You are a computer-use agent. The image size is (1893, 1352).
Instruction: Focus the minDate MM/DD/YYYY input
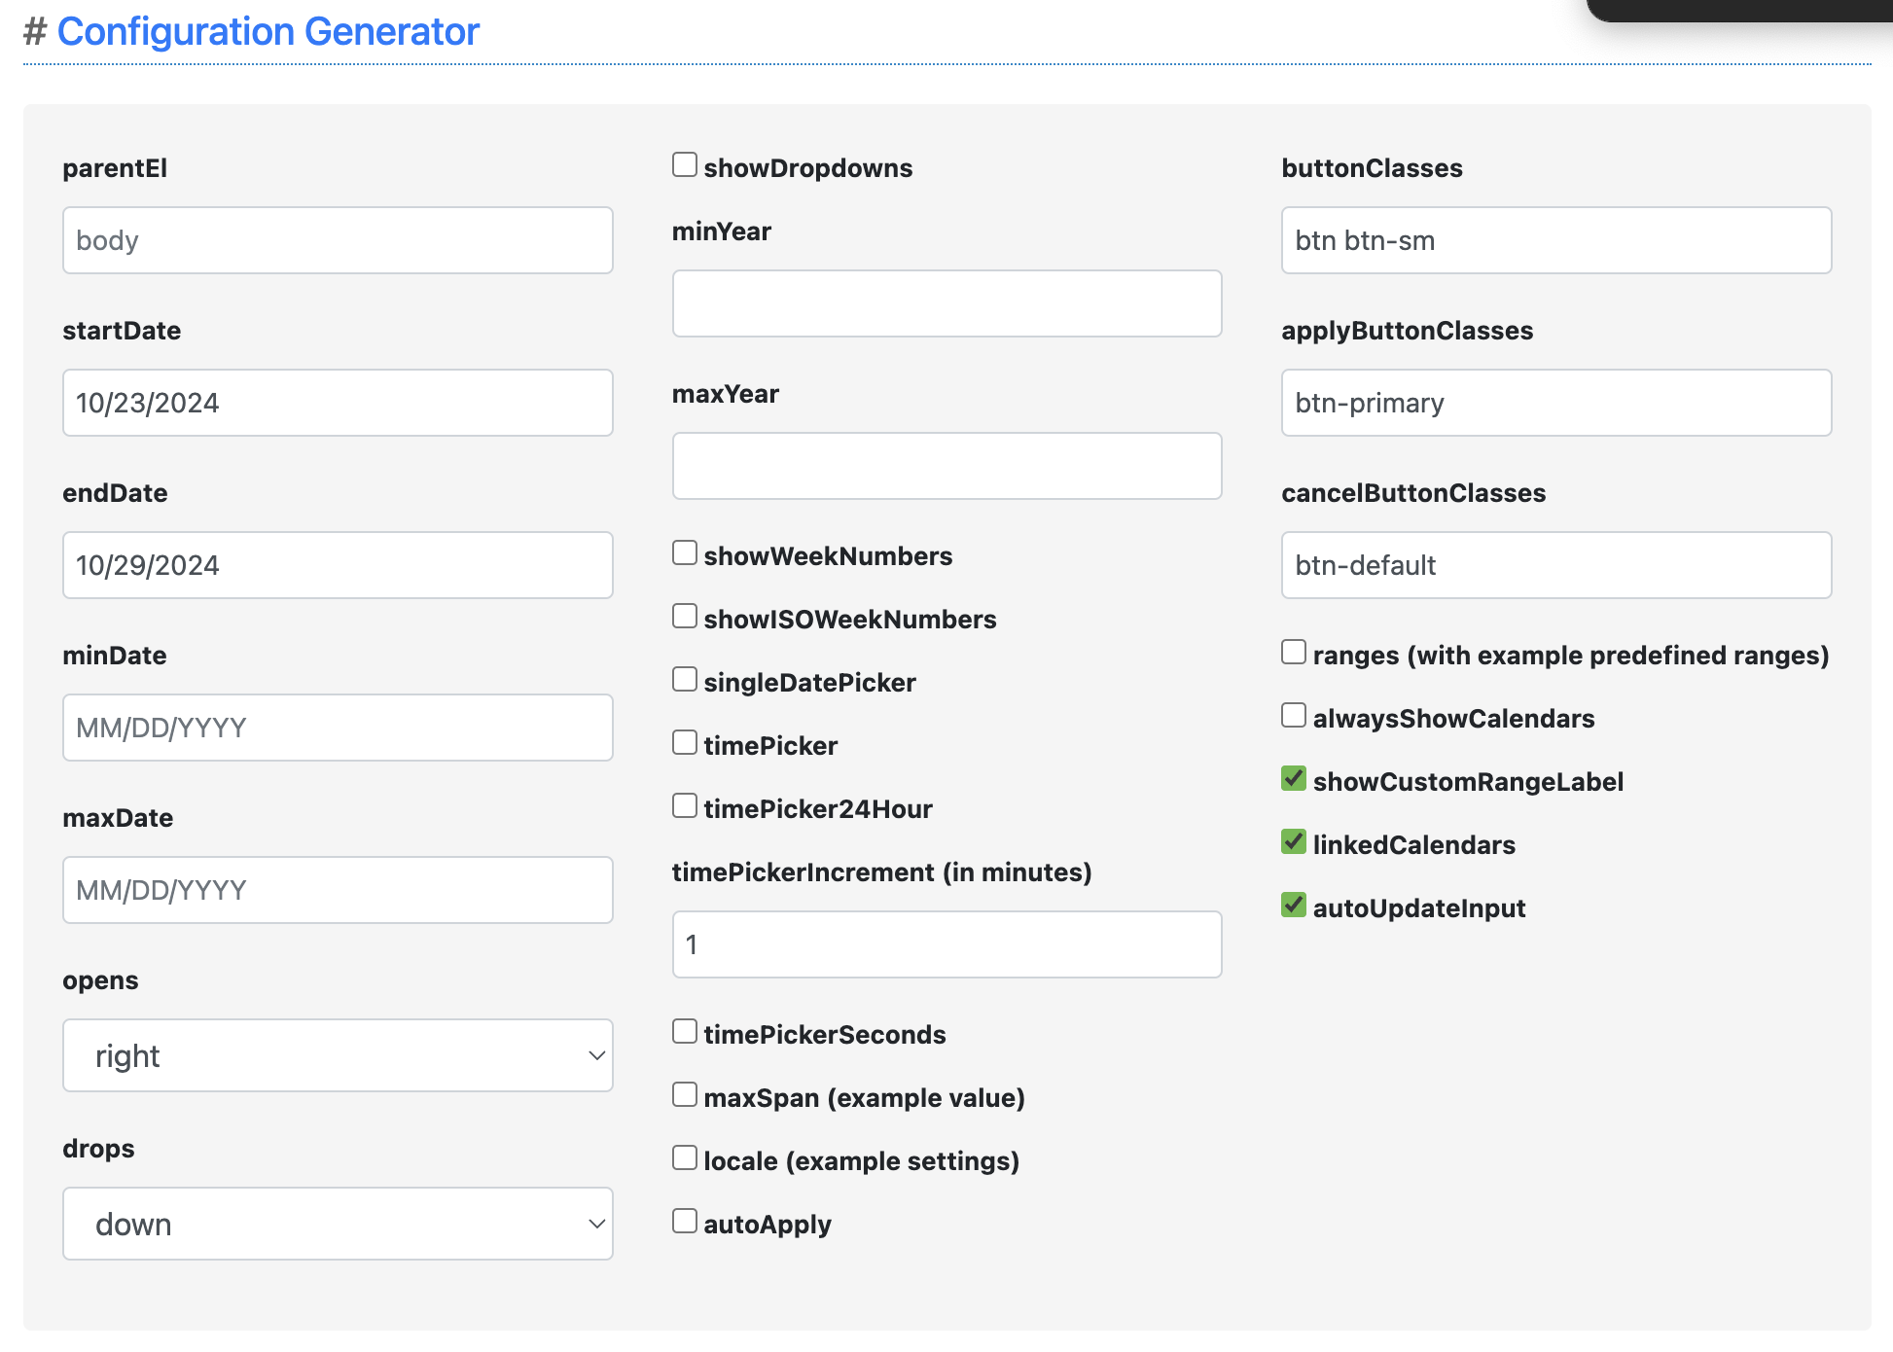[x=338, y=728]
